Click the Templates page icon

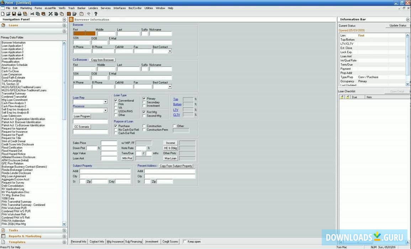(3, 242)
